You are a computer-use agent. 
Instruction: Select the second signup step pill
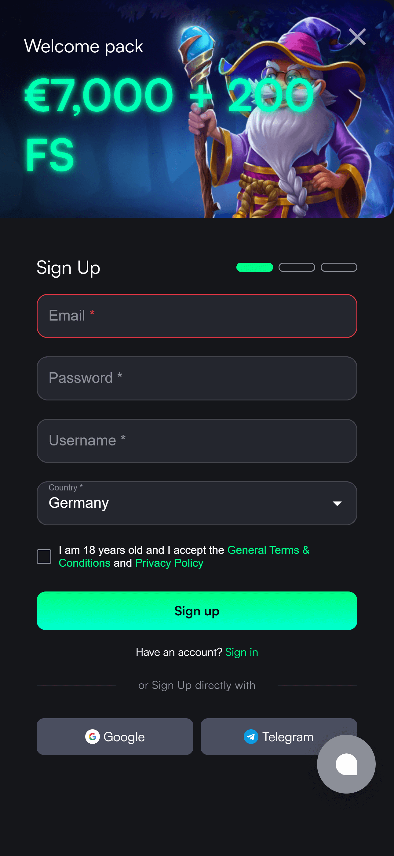(x=297, y=267)
